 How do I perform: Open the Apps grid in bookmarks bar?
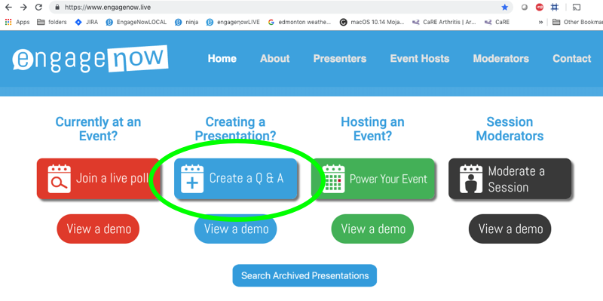click(x=17, y=22)
